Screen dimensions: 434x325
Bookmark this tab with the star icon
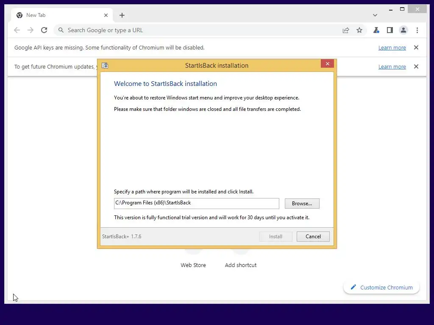(x=359, y=30)
